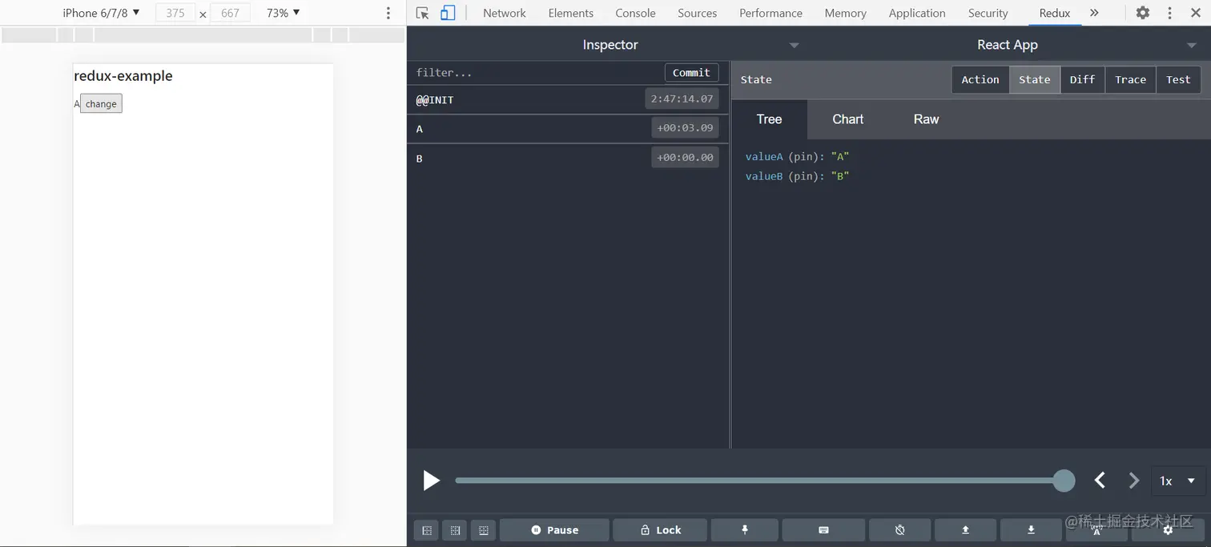Screen dimensions: 1211x547
Task: Open the Application tab
Action: (917, 13)
